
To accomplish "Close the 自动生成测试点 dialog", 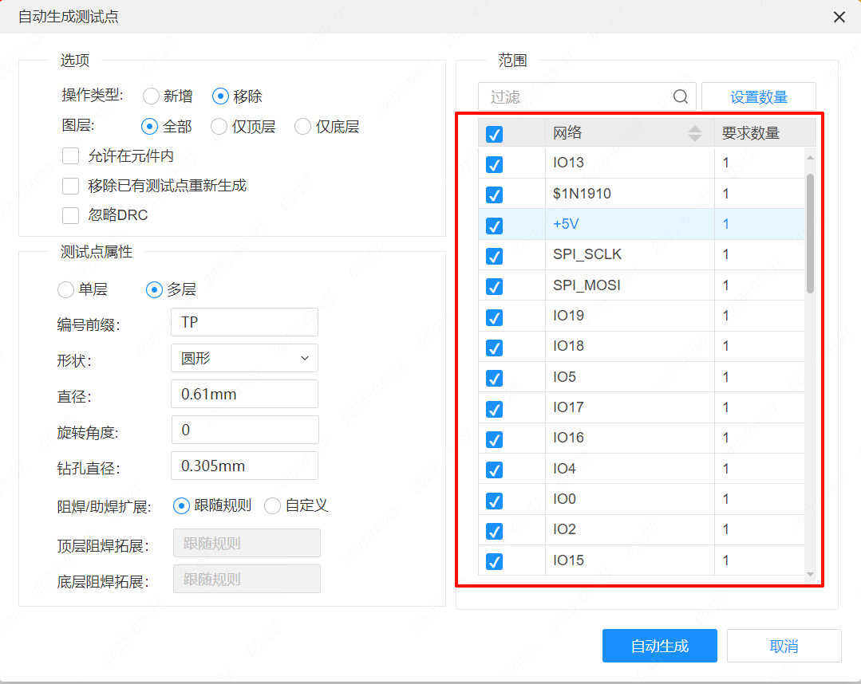I will [839, 16].
